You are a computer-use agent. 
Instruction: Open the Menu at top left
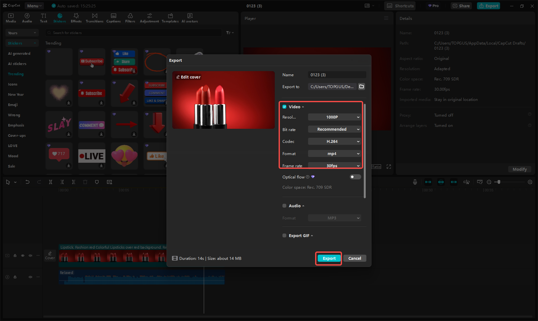[x=34, y=5]
